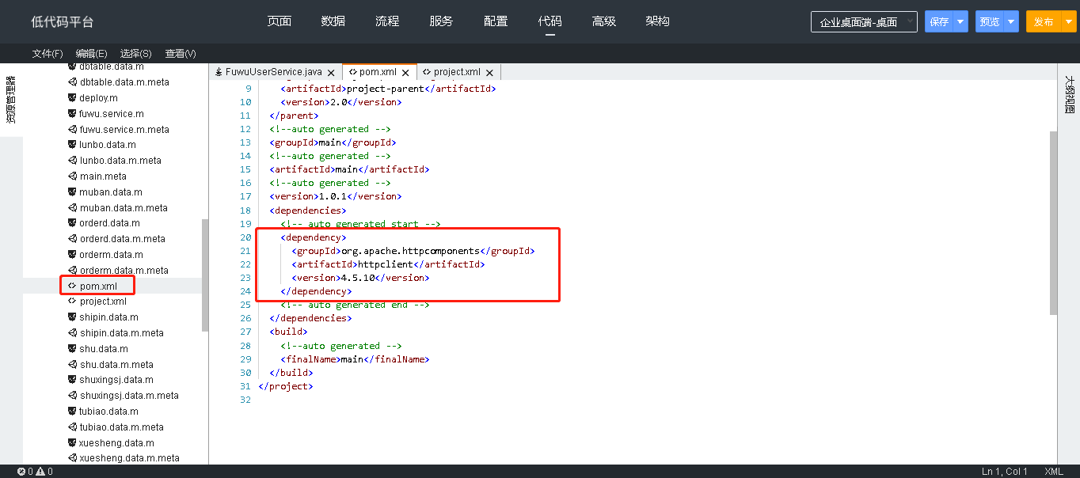Click the error count icon in status bar

pyautogui.click(x=21, y=472)
